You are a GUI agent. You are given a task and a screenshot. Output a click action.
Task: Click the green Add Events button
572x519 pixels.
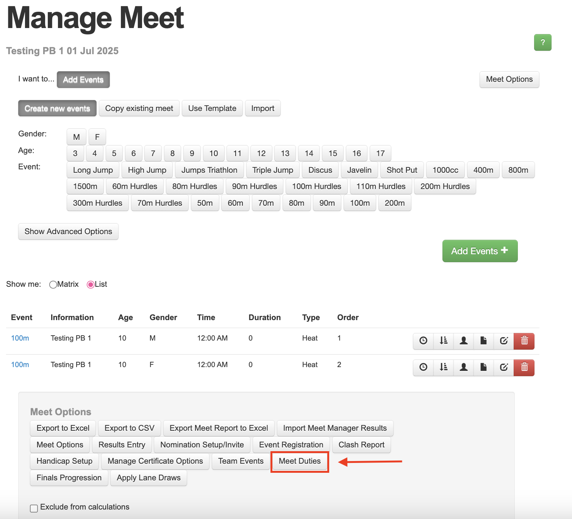[480, 251]
